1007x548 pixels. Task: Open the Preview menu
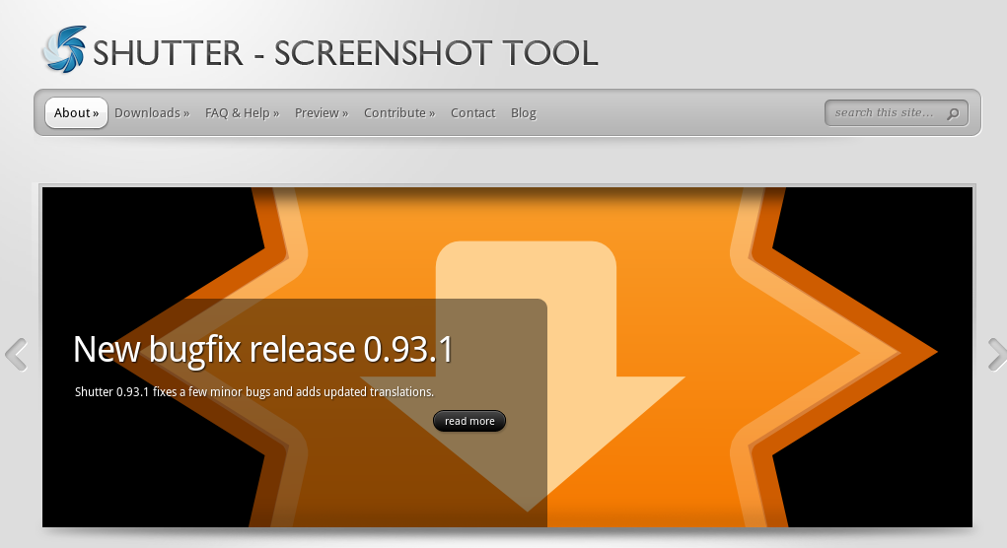click(322, 113)
